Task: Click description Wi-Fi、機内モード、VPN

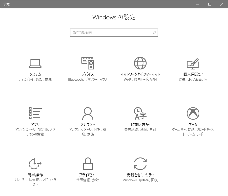Action: pos(140,79)
